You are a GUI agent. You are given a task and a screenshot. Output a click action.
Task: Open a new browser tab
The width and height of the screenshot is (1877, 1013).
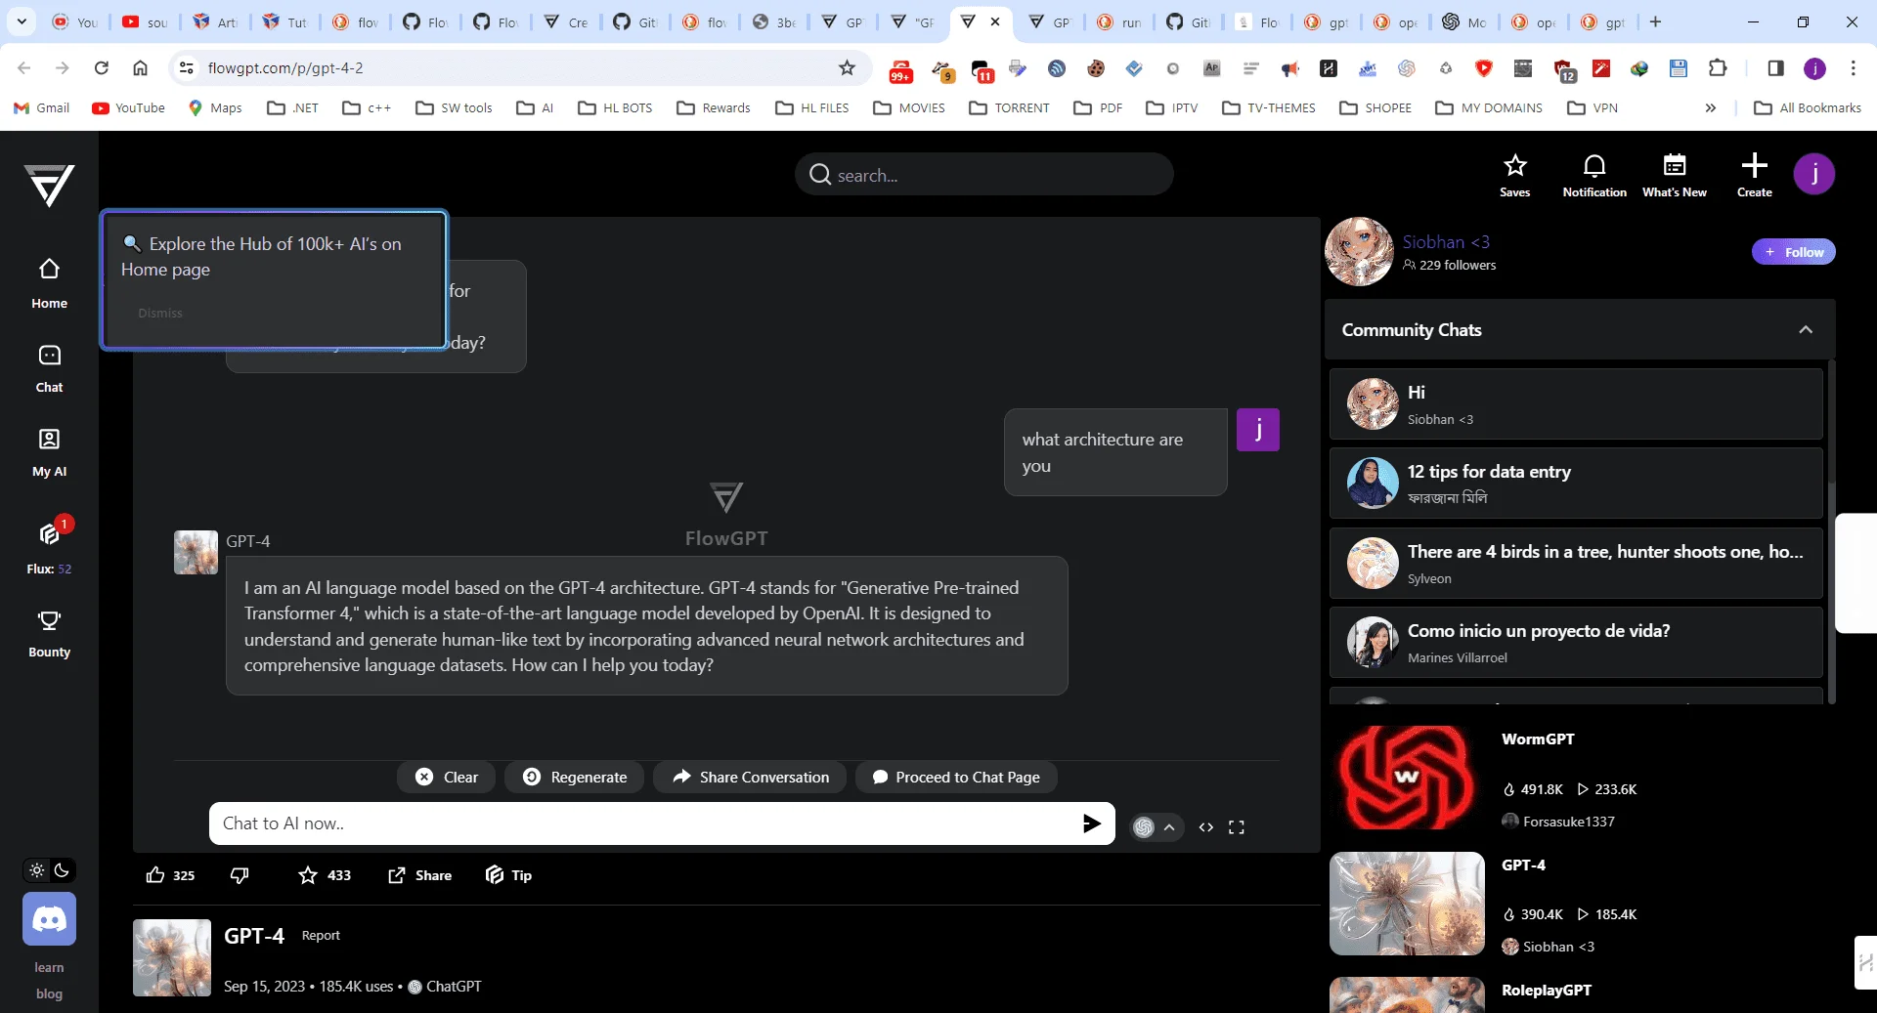point(1655,21)
